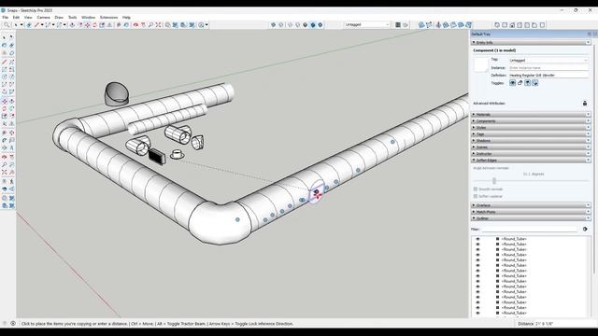Select Rectangle tool in left toolbar
Viewport: 598px width, 336px height.
tap(4, 69)
